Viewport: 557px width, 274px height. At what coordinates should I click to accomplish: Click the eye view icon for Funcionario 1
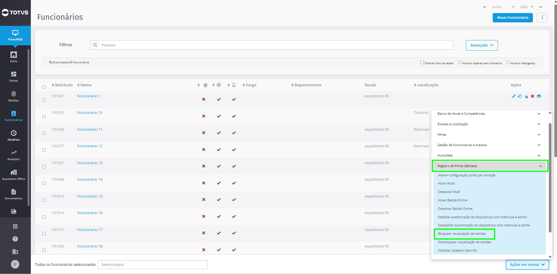point(539,96)
